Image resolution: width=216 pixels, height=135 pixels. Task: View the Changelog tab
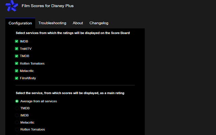[x=99, y=23]
